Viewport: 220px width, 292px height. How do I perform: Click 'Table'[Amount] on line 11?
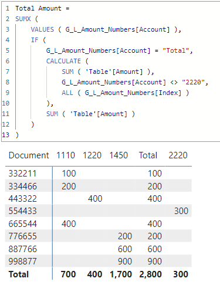tap(99, 114)
